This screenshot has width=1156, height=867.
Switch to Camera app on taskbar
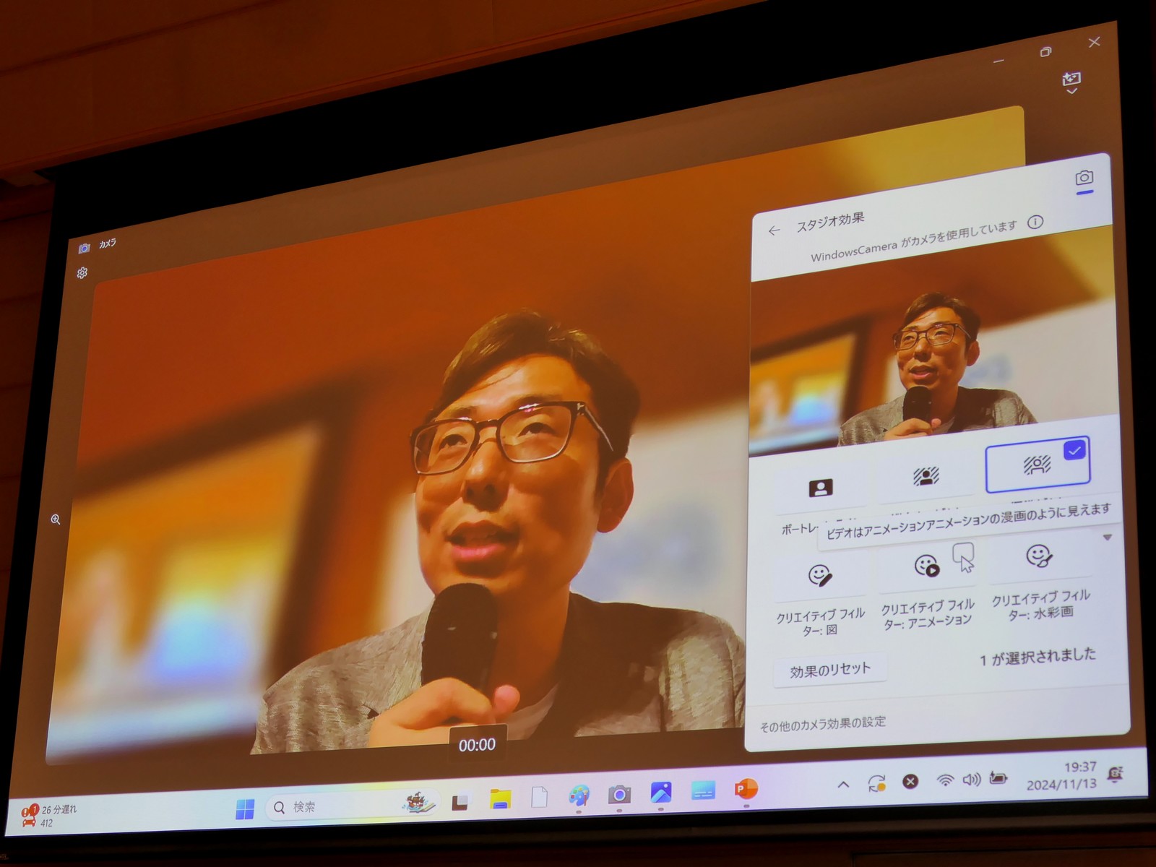pyautogui.click(x=619, y=795)
